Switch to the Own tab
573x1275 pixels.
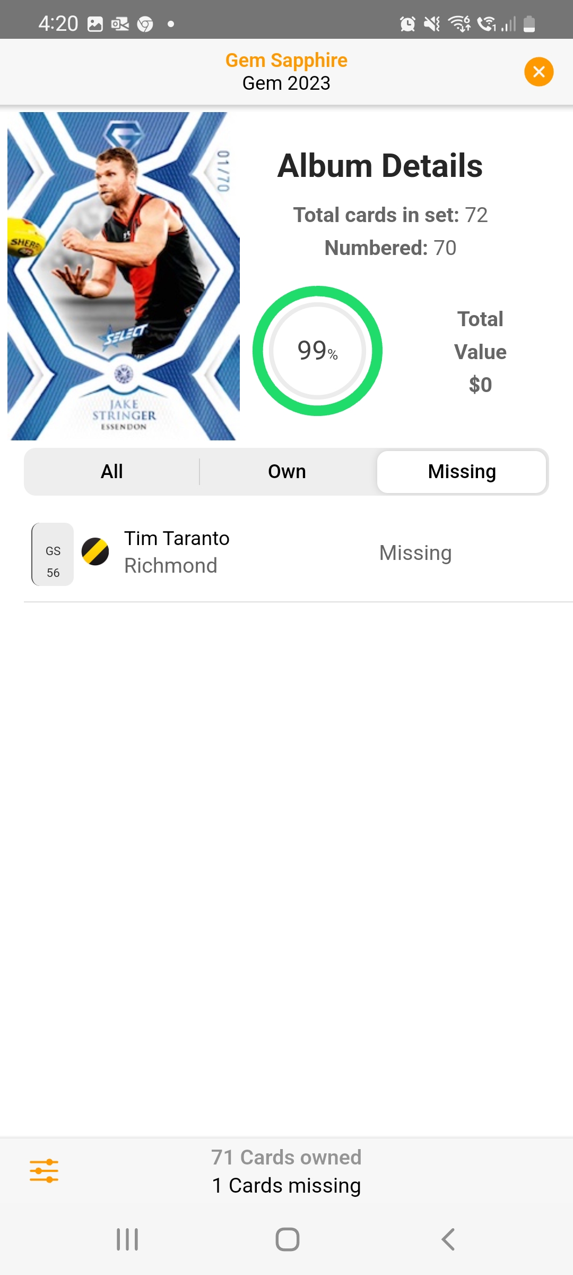coord(287,472)
